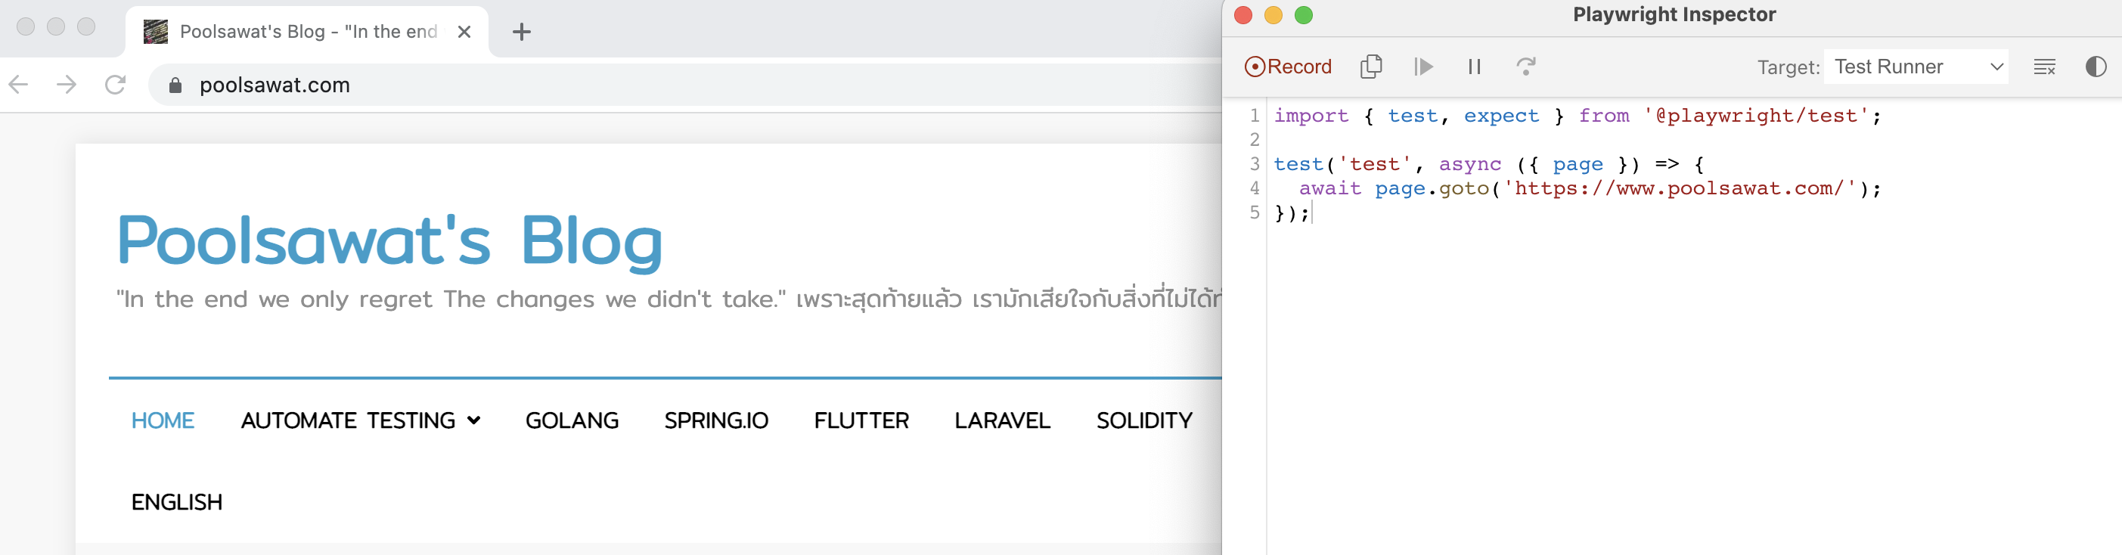Click the closing brace on line 5
The height and width of the screenshot is (555, 2122).
(1292, 213)
